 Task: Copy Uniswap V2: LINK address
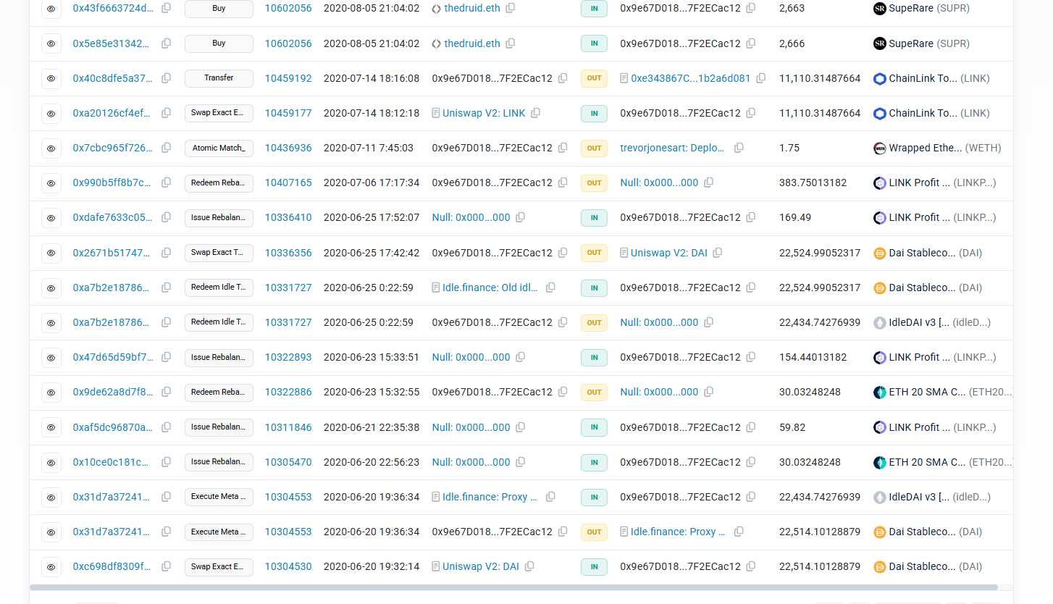[536, 113]
